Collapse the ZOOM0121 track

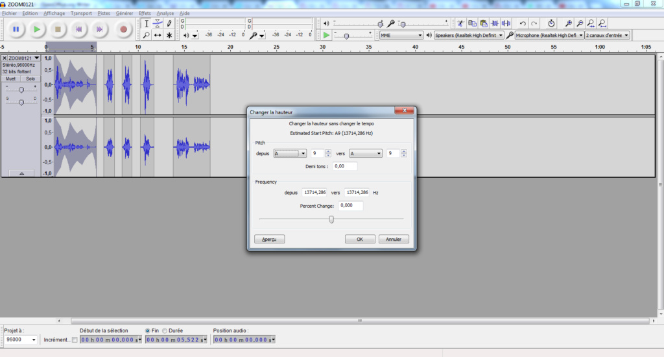pyautogui.click(x=21, y=173)
